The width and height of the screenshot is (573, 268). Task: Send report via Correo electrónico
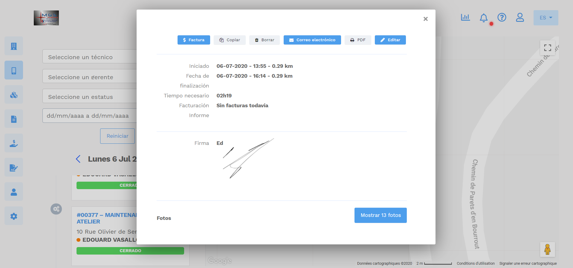pyautogui.click(x=312, y=40)
